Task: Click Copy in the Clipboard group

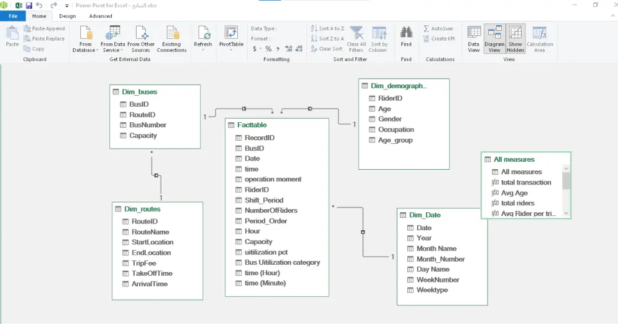Action: point(34,49)
